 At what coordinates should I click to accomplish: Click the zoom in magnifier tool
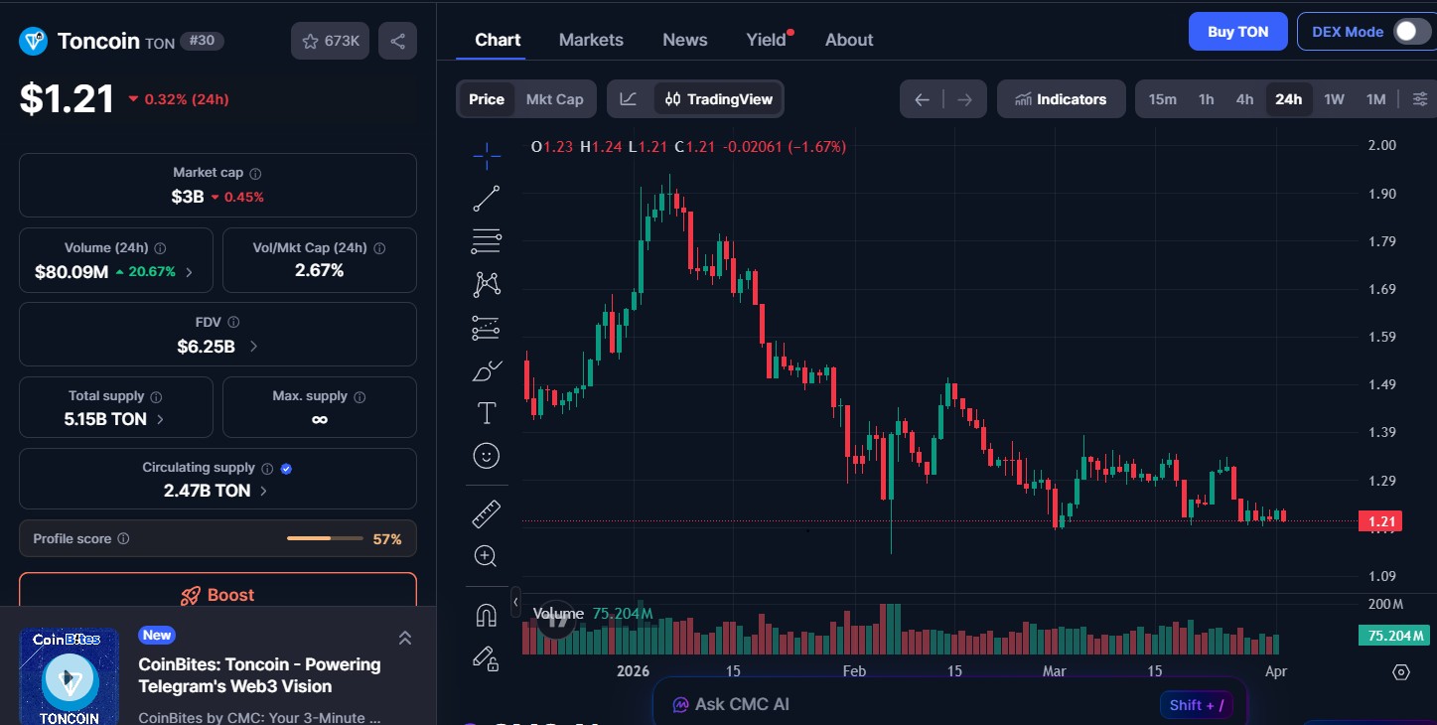pos(486,556)
